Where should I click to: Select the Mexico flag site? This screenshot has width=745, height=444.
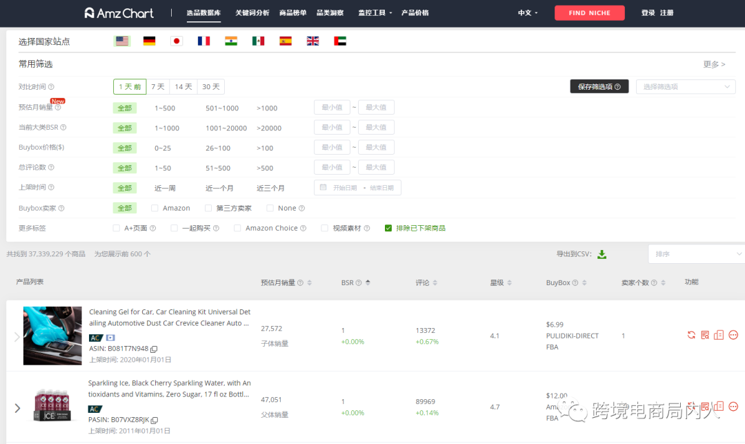tap(258, 41)
